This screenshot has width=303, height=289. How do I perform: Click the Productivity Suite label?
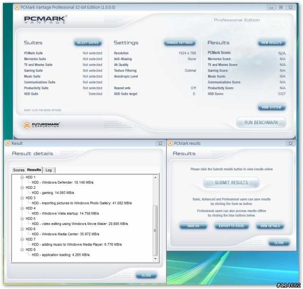click(36, 88)
